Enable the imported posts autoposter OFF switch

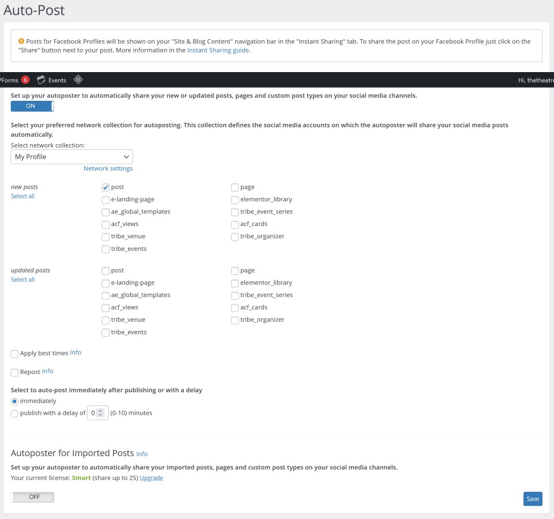tap(32, 497)
